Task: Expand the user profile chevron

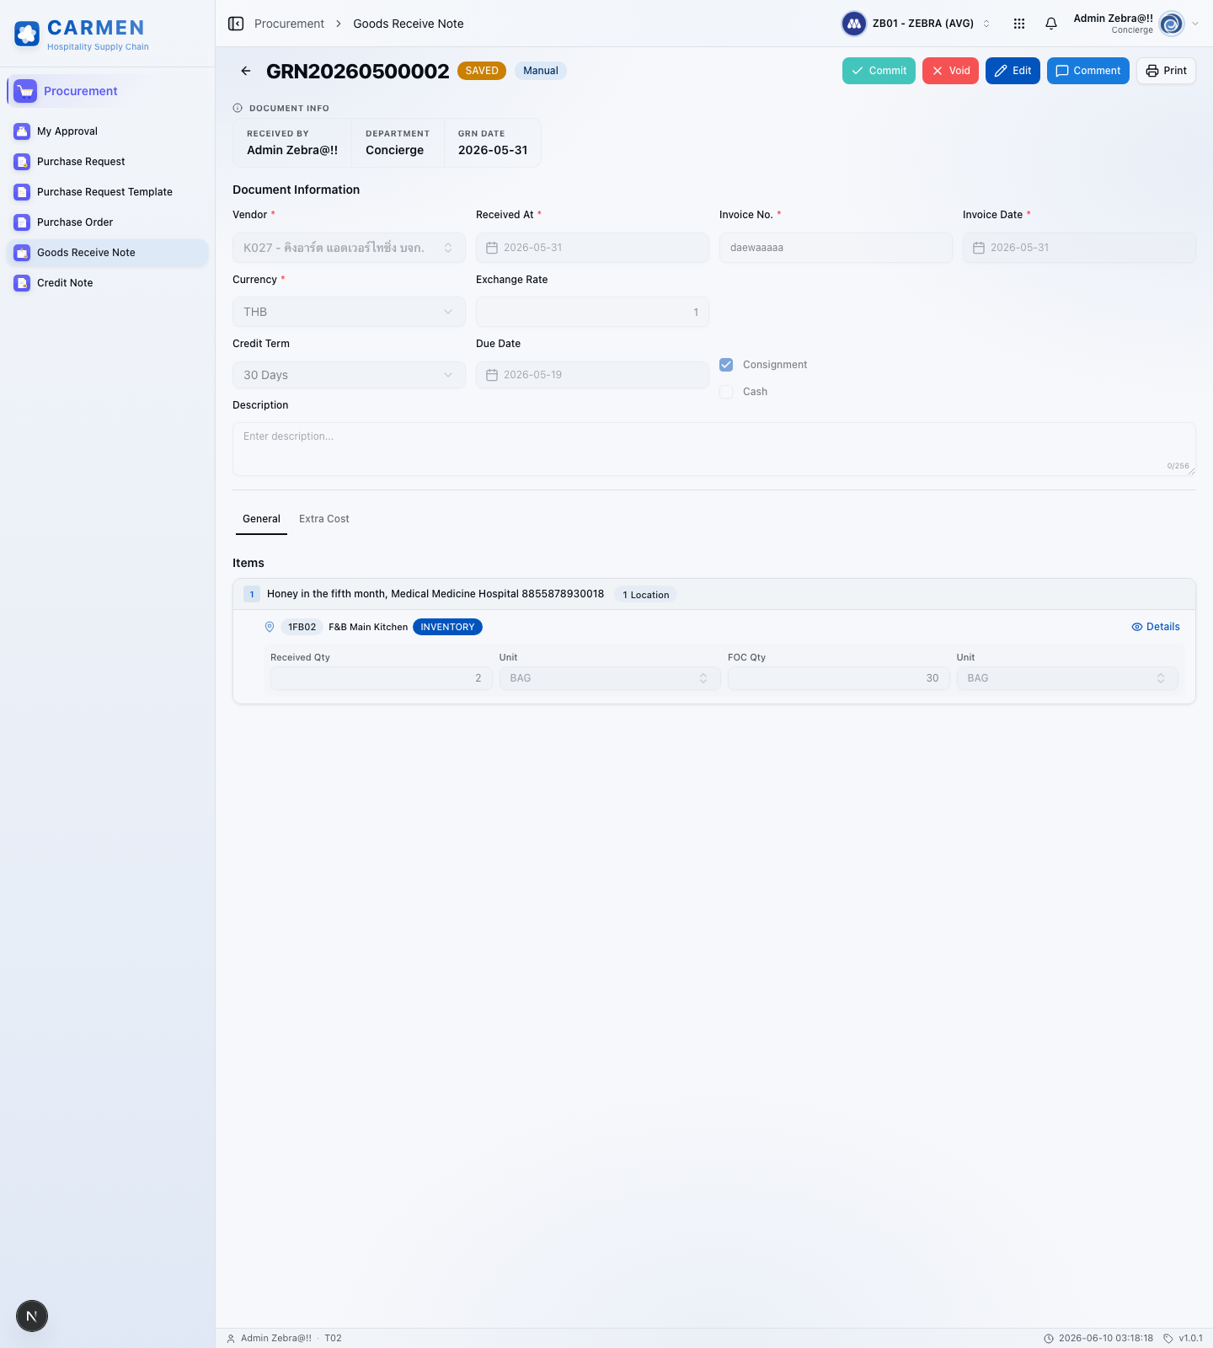Action: [x=1195, y=24]
